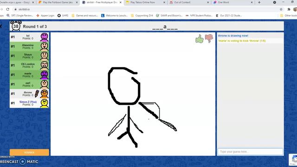Select the Simon Z (You) player row
The image size is (297, 167).
coord(29,103)
